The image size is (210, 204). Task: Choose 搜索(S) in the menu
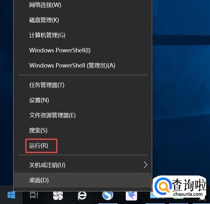[x=83, y=130]
